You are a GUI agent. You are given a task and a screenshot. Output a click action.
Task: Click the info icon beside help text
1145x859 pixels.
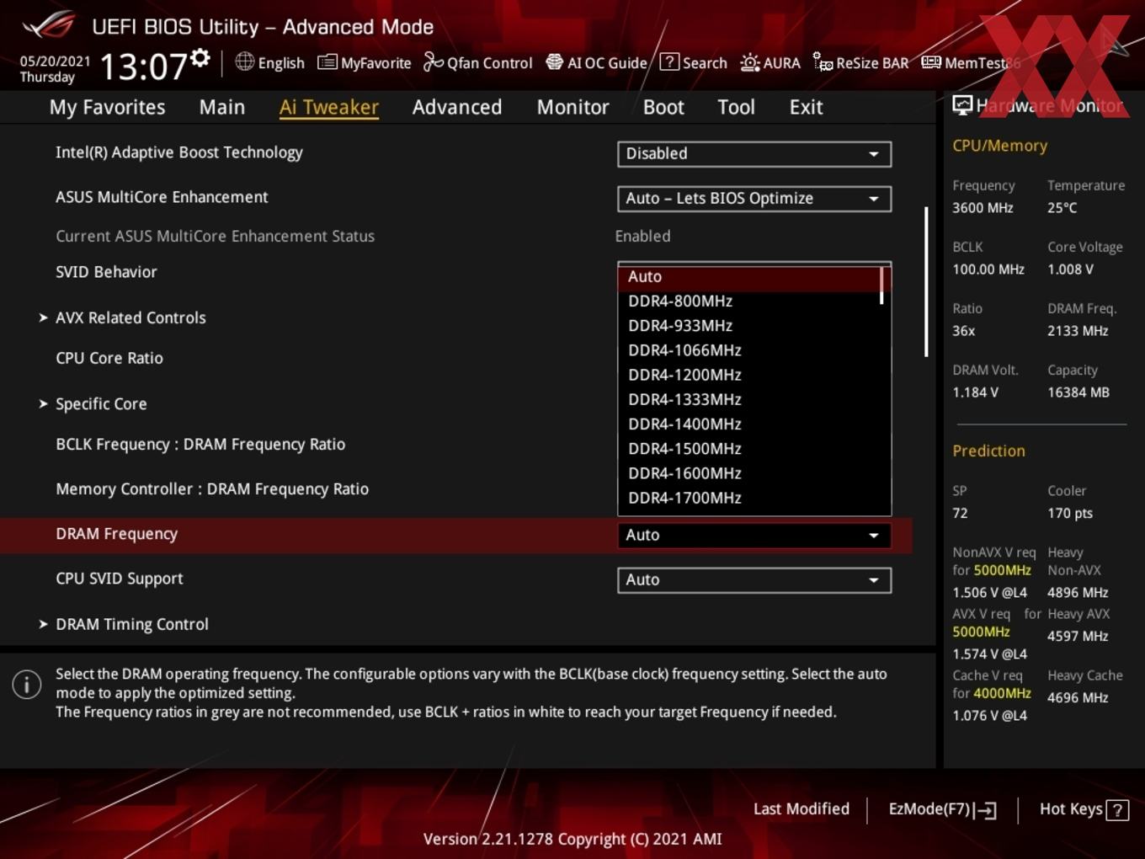[27, 685]
